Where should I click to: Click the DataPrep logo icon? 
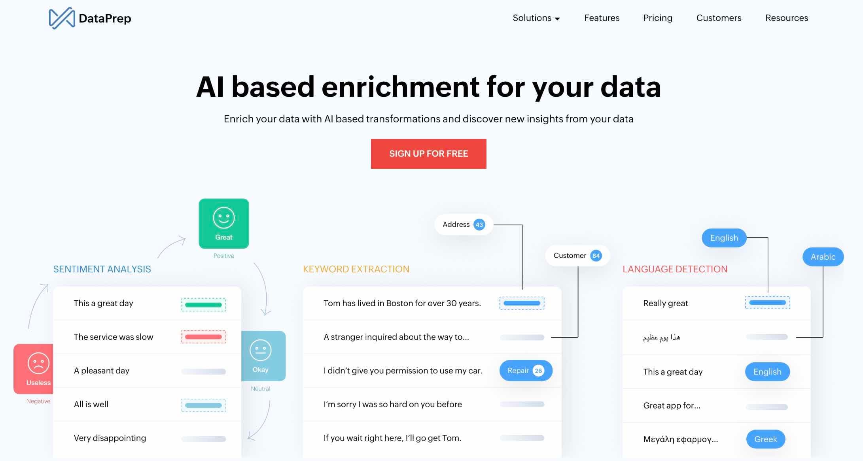pyautogui.click(x=60, y=17)
